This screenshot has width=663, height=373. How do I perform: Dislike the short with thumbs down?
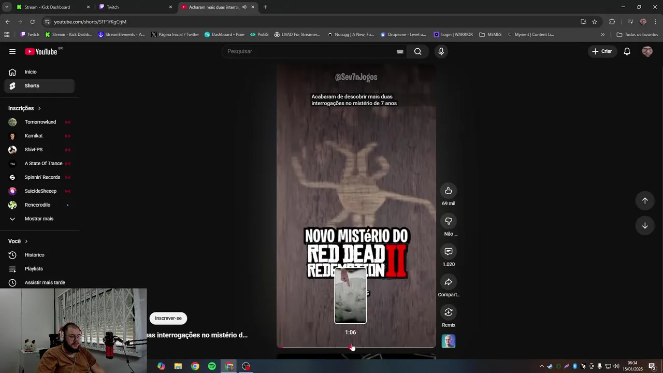tap(449, 221)
